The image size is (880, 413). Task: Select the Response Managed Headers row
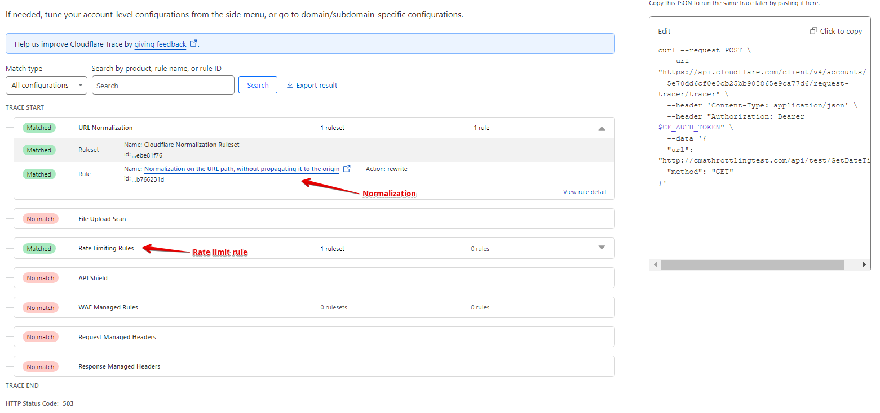pos(314,366)
